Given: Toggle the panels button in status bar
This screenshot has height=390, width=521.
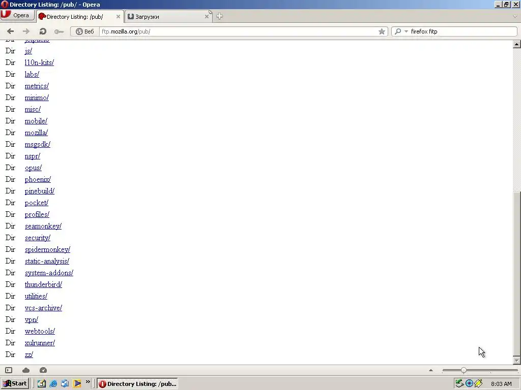Looking at the screenshot, I should (9, 370).
